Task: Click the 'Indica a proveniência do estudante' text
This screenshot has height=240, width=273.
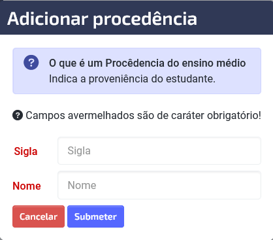Action: coord(132,78)
